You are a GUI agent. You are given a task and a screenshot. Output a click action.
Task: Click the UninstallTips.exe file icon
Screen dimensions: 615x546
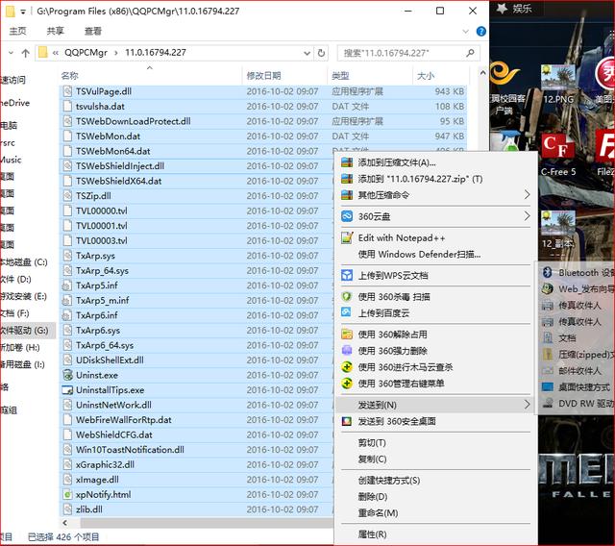pos(67,390)
